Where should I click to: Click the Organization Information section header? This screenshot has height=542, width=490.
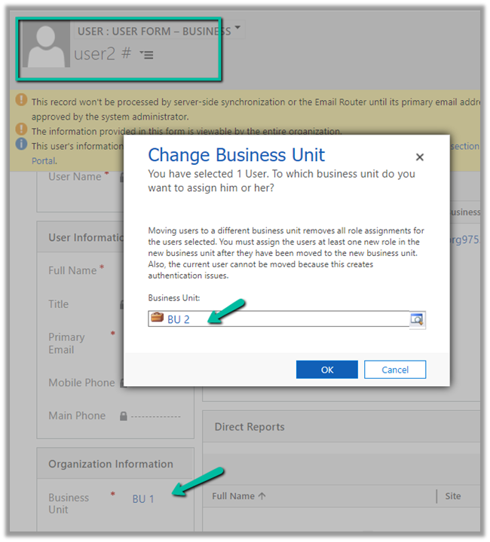(x=111, y=464)
